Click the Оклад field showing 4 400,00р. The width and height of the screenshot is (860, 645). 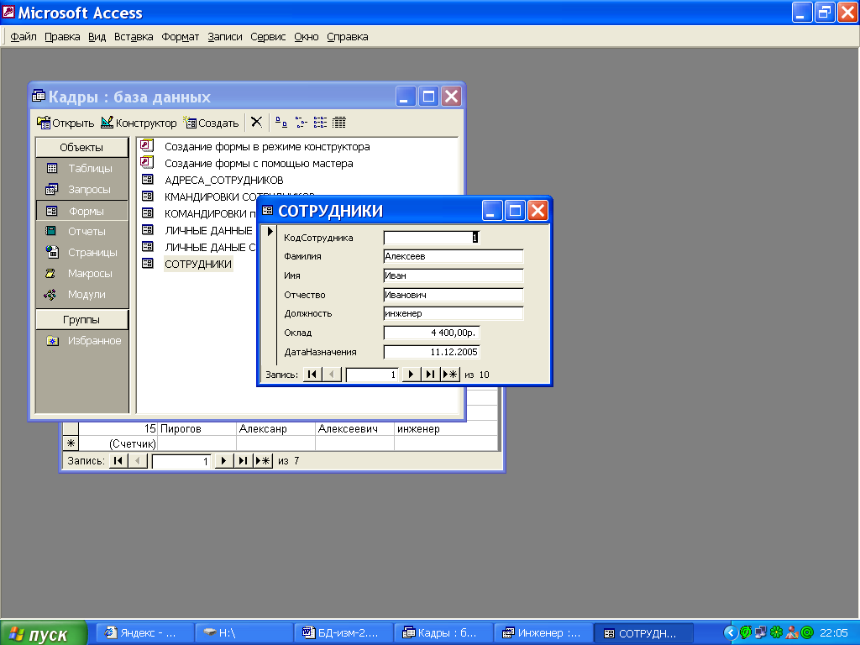[432, 333]
